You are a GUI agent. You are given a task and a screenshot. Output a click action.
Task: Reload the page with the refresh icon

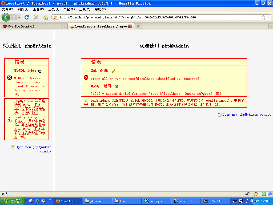tap(27, 17)
